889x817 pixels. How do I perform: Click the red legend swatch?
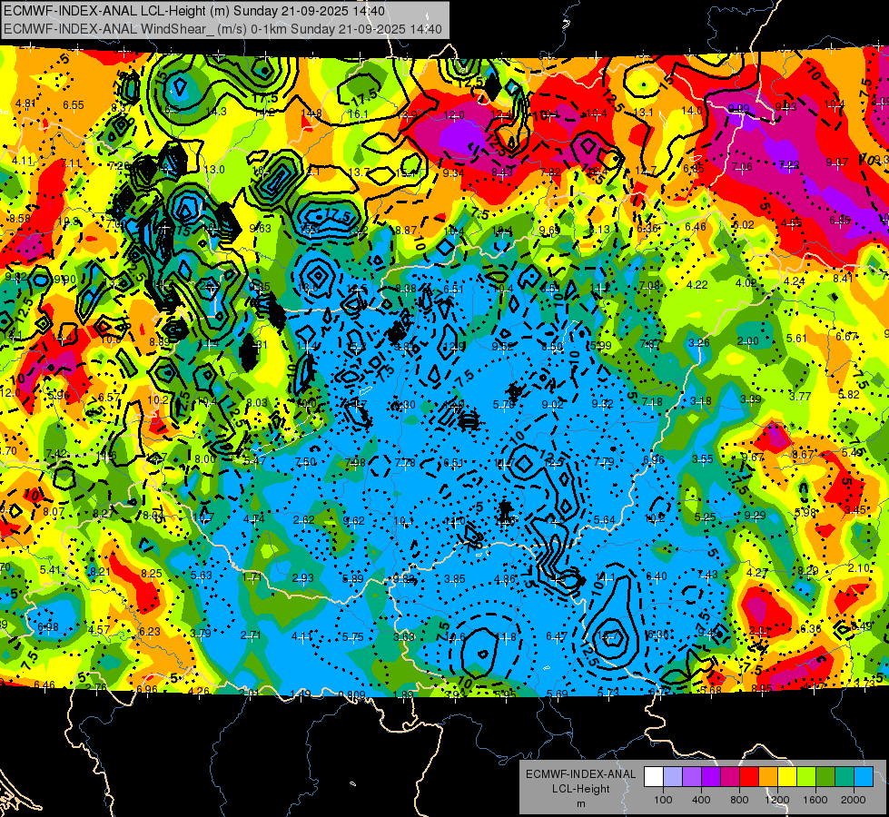pyautogui.click(x=749, y=777)
